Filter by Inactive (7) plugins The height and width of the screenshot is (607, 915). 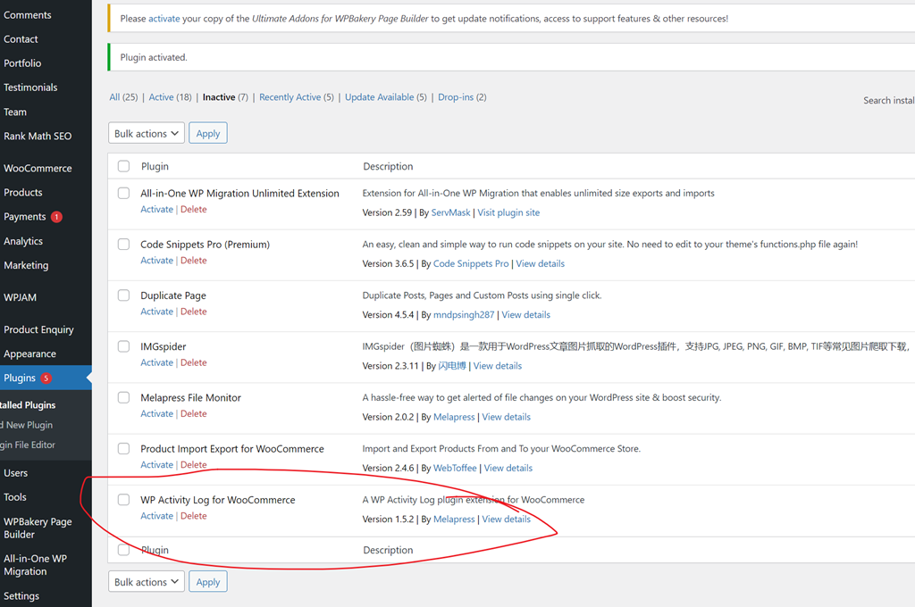[225, 96]
